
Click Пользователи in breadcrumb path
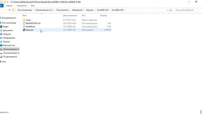(62, 10)
